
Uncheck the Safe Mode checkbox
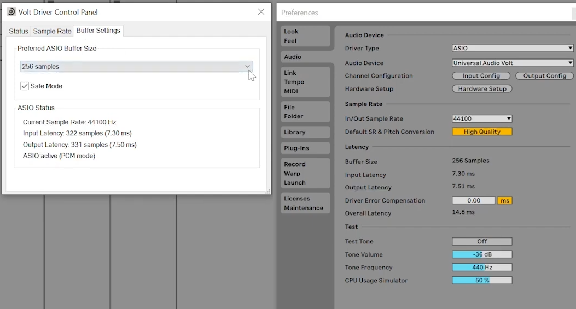coord(25,86)
